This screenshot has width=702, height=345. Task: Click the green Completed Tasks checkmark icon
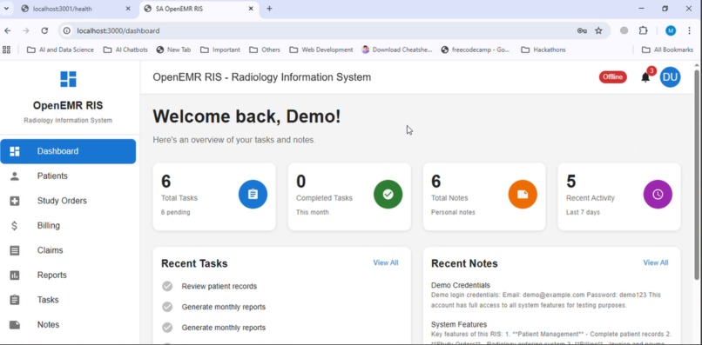[x=388, y=195]
